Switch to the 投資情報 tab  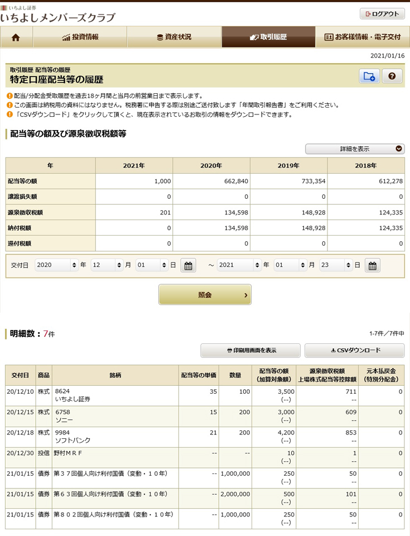(x=80, y=37)
